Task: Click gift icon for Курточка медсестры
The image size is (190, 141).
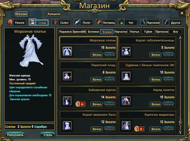Action: click(x=140, y=129)
